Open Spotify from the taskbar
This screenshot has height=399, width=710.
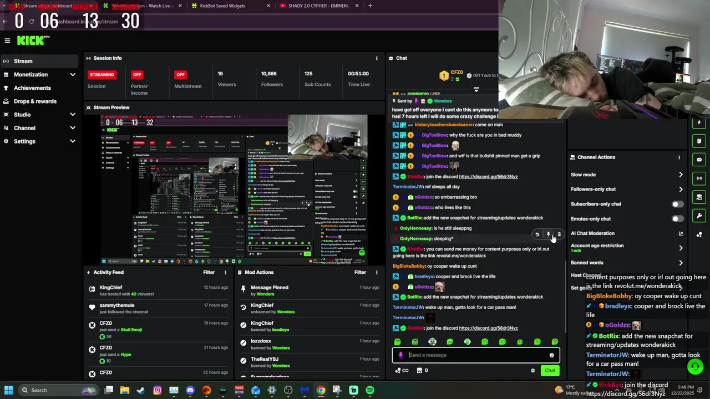pos(370,390)
